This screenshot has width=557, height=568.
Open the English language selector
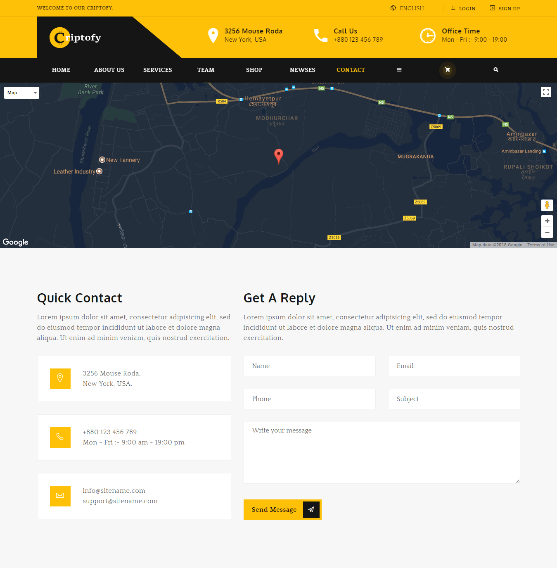tap(407, 8)
